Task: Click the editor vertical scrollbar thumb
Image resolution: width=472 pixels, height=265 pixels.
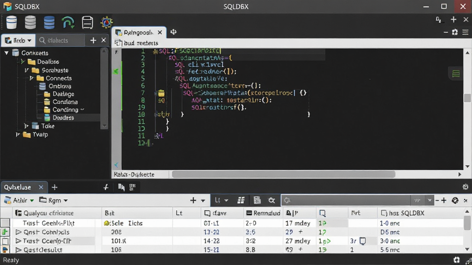Action: click(x=467, y=98)
